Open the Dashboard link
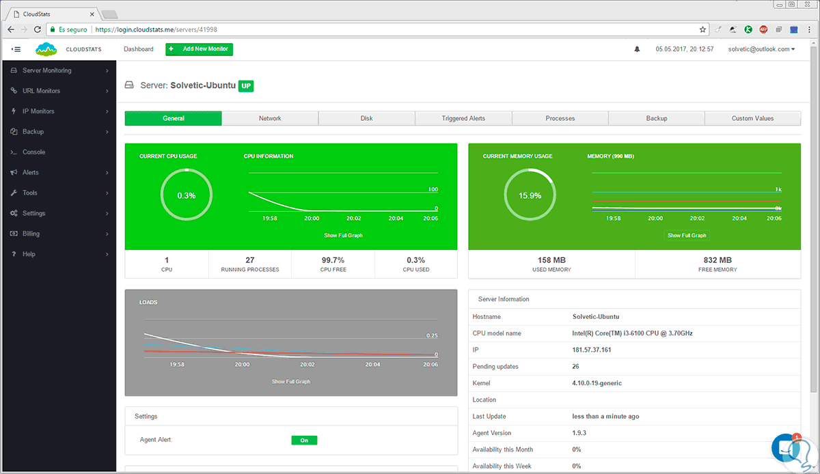 [x=139, y=49]
